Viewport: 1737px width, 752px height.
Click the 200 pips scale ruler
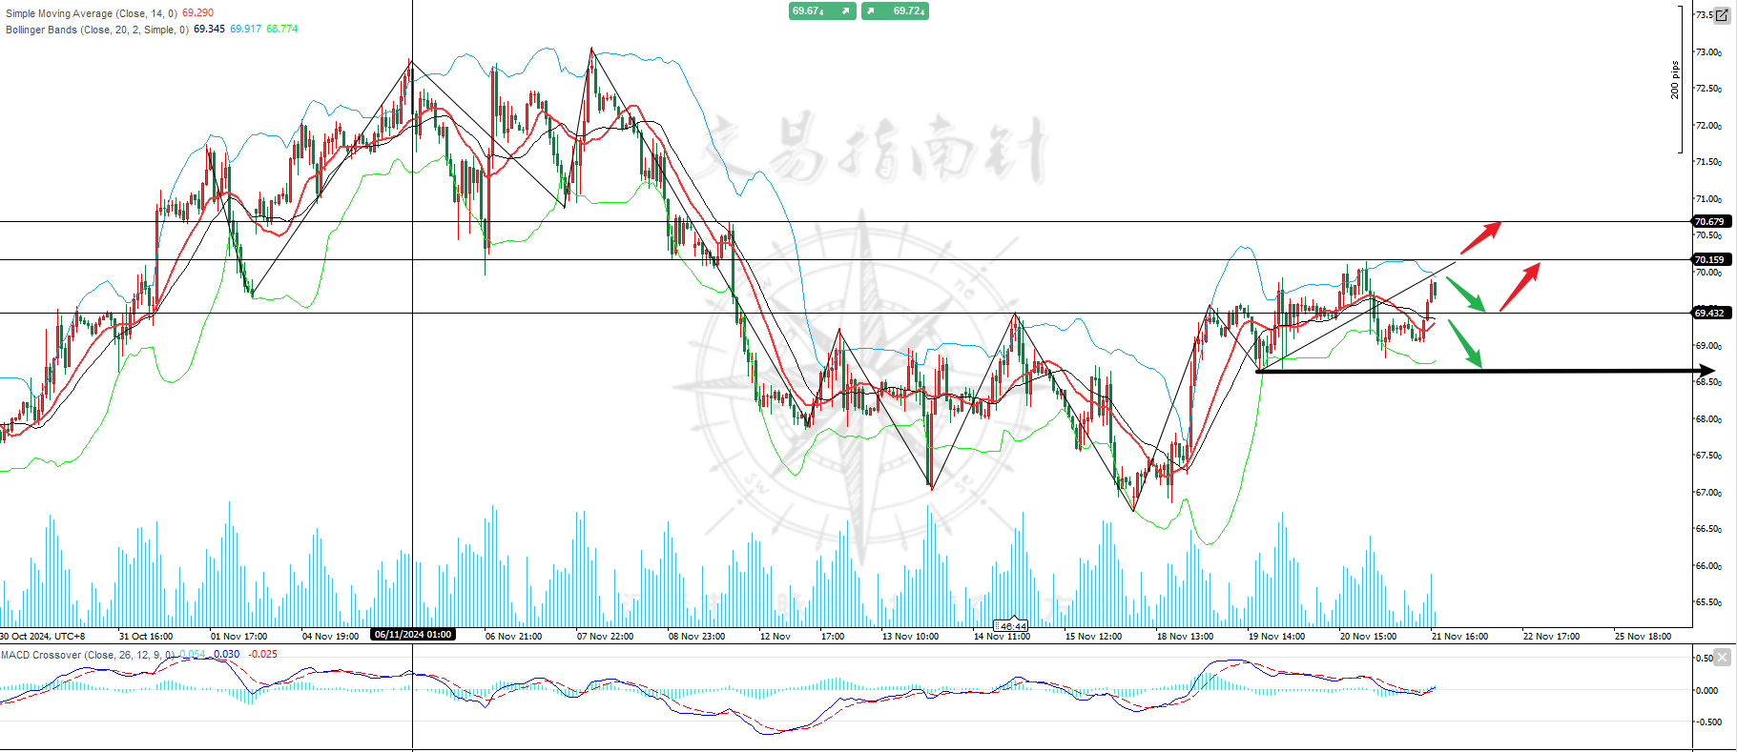(1678, 80)
